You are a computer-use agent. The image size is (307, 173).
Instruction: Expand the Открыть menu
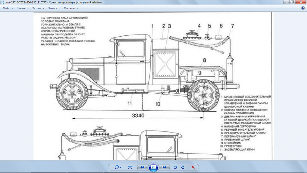tap(71, 8)
